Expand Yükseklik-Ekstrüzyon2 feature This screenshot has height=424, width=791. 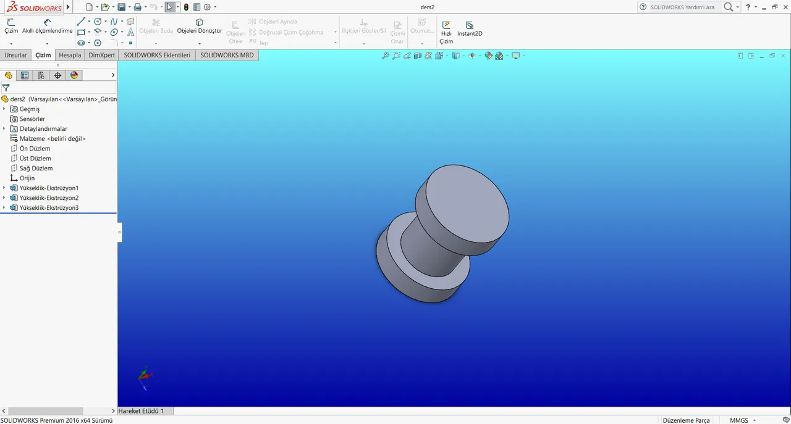(x=4, y=197)
